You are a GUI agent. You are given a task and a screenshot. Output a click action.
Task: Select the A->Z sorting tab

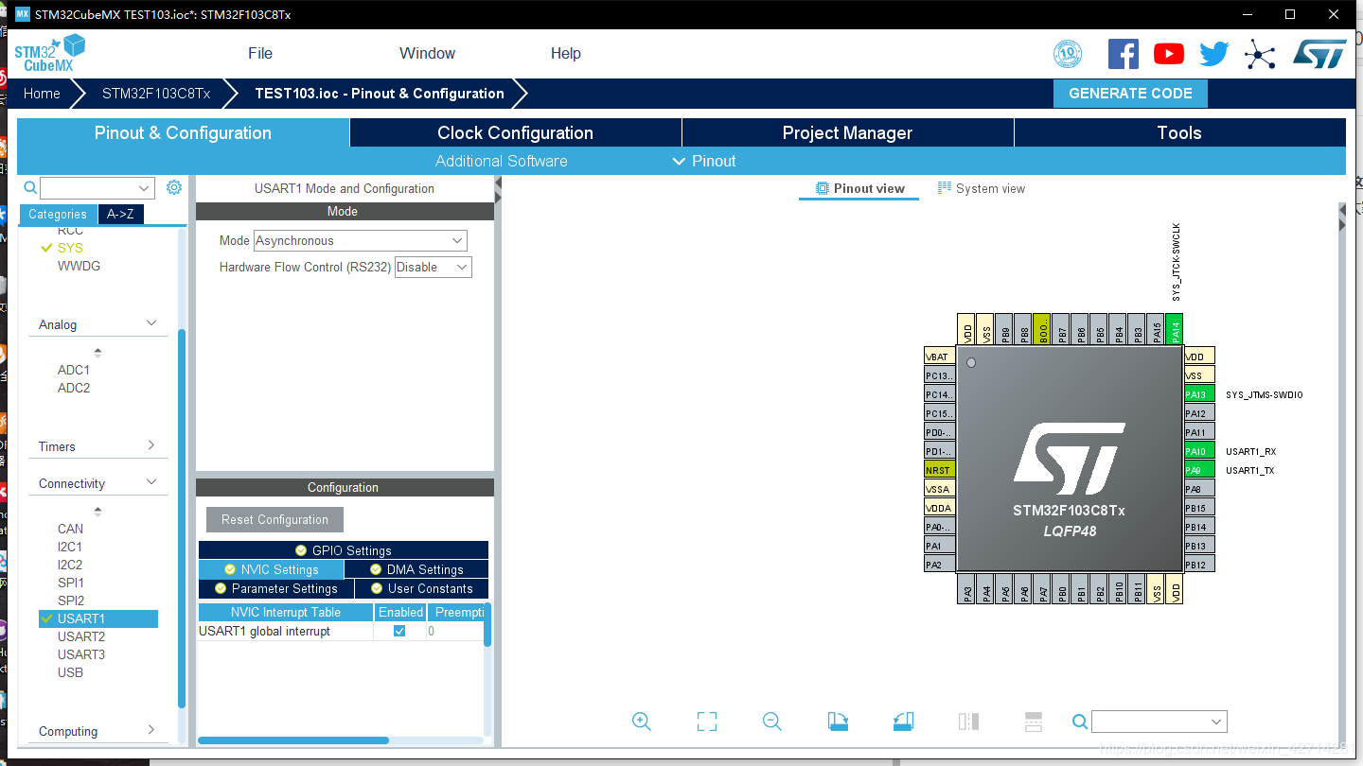(121, 214)
